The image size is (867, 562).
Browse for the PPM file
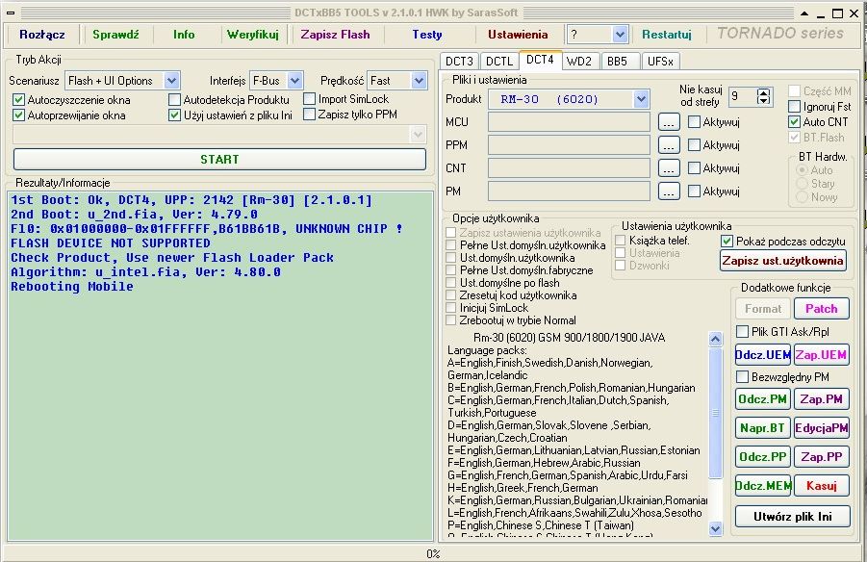[x=669, y=145]
